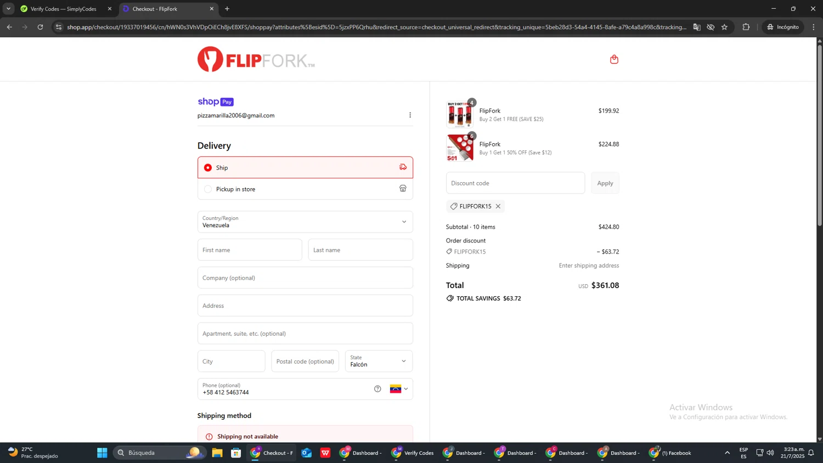
Task: Open a new browser tab
Action: (227, 9)
